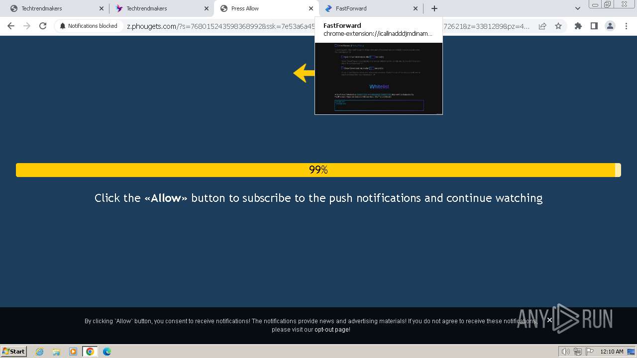637x358 pixels.
Task: Share this page icon
Action: click(x=542, y=26)
